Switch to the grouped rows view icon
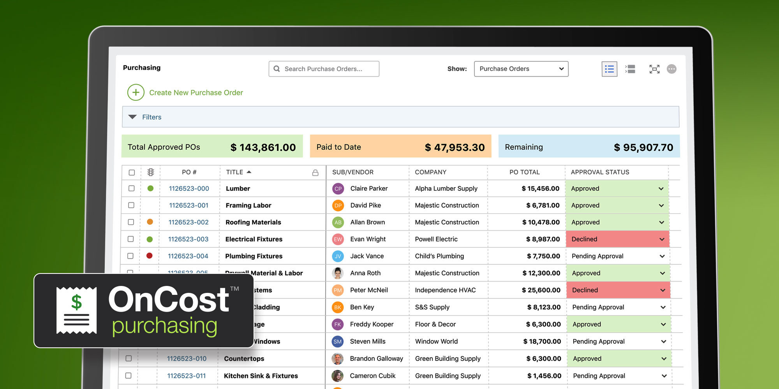 tap(630, 69)
